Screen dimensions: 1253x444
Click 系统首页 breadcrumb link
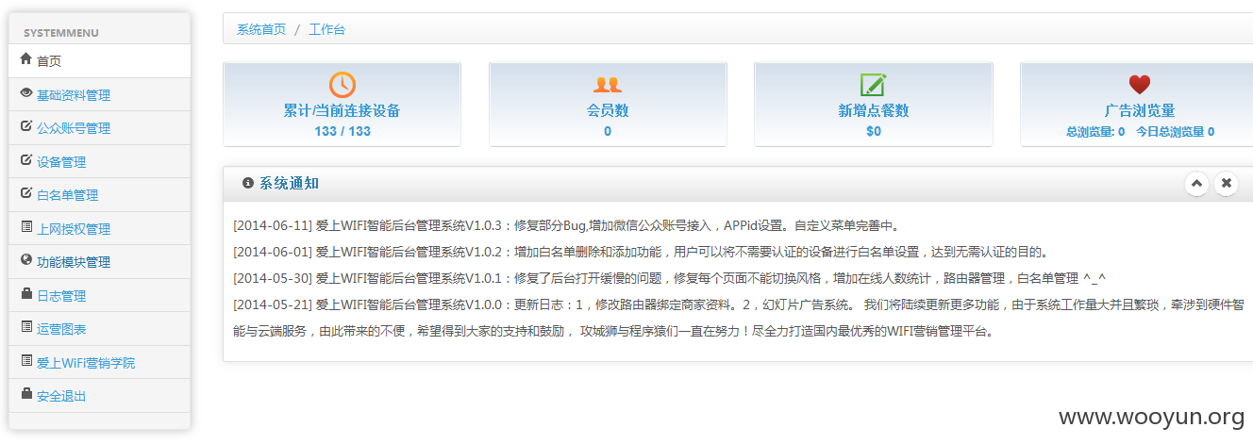click(x=261, y=29)
